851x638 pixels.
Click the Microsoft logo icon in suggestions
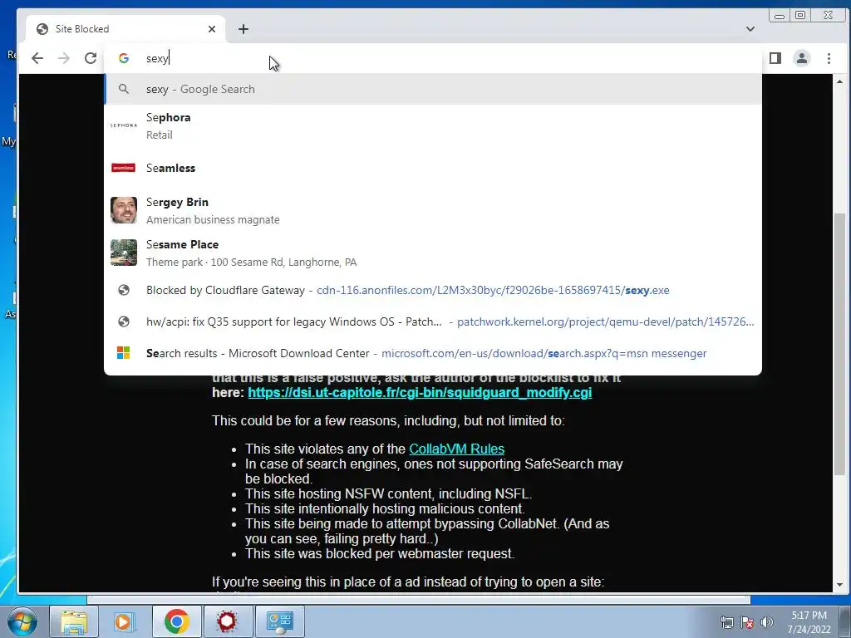(x=124, y=352)
